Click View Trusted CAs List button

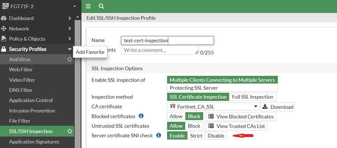[x=236, y=126]
